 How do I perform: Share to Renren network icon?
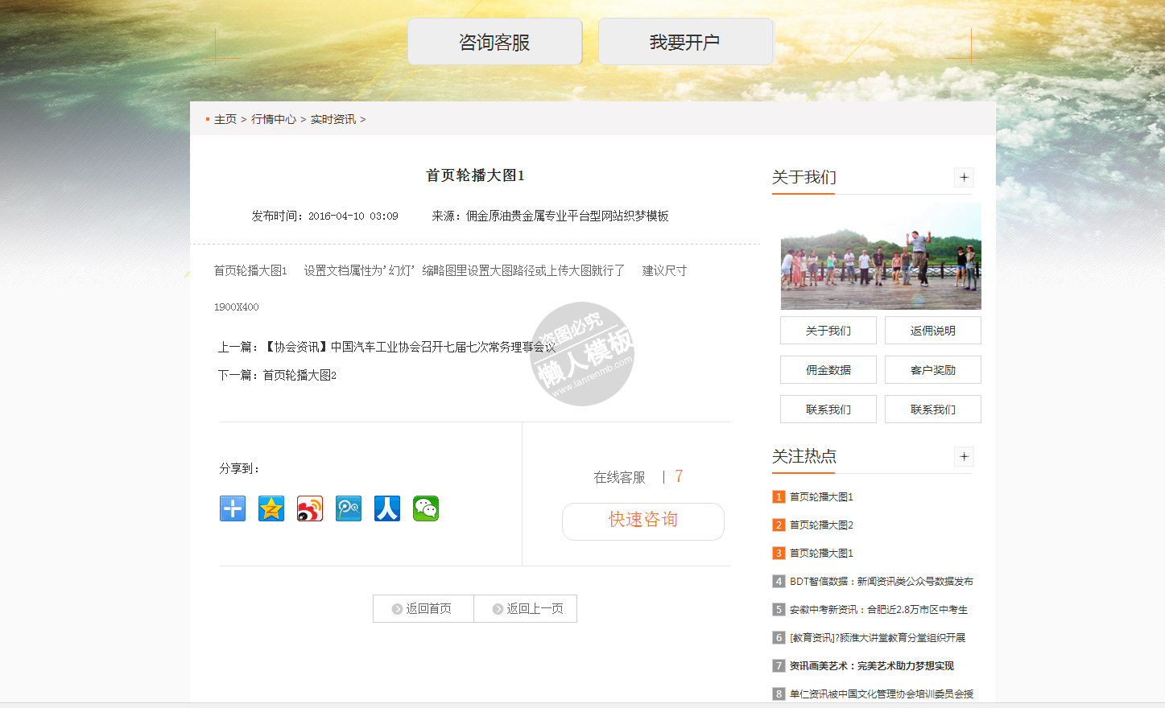tap(387, 508)
